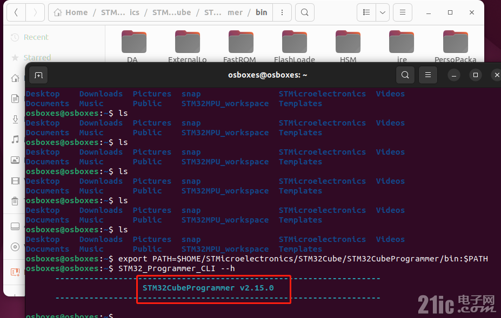This screenshot has width=501, height=318.
Task: Go forward in the Files window
Action: (35, 12)
